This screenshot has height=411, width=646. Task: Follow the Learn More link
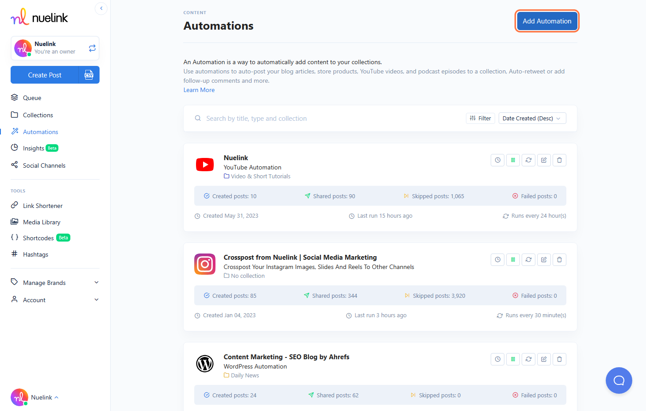pos(199,90)
